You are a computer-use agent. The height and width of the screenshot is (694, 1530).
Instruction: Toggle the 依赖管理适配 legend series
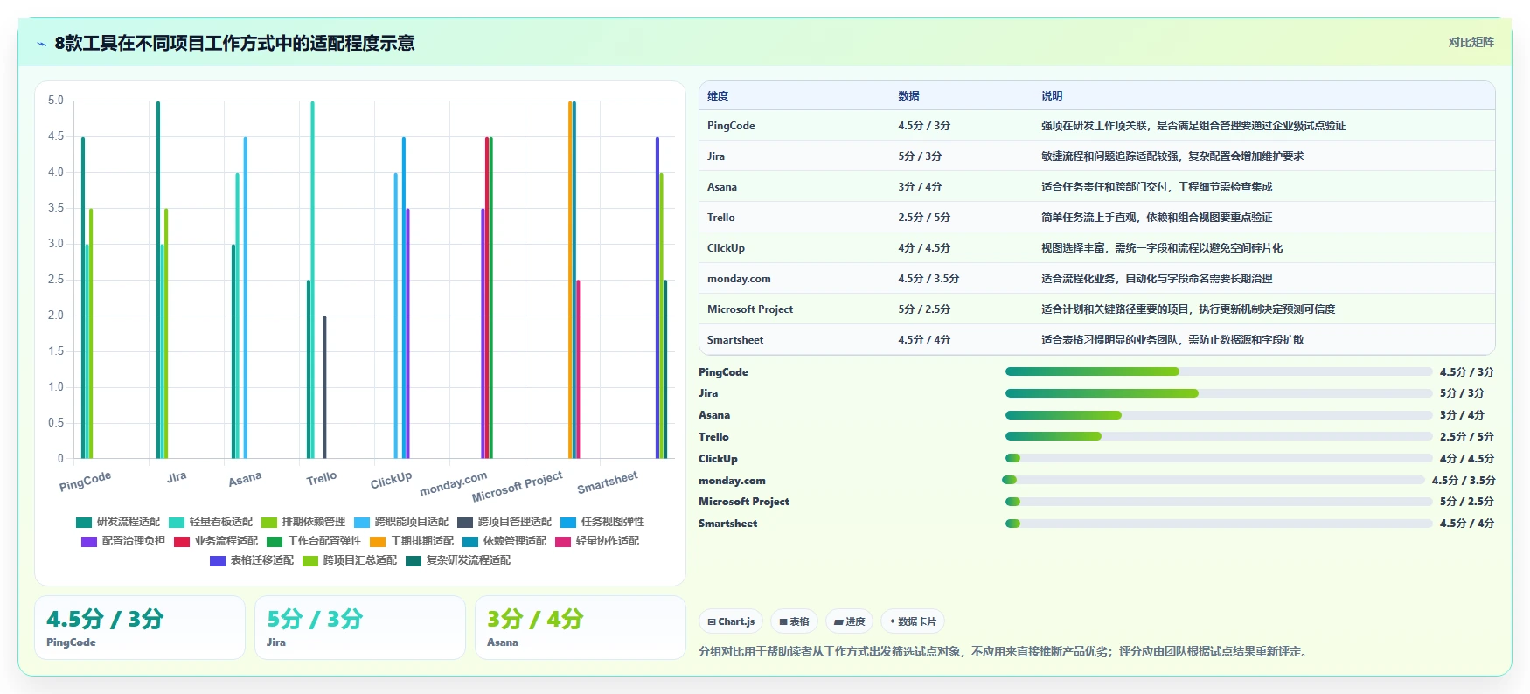[504, 541]
